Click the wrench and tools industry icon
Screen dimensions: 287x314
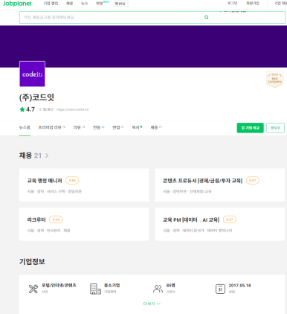[33, 289]
